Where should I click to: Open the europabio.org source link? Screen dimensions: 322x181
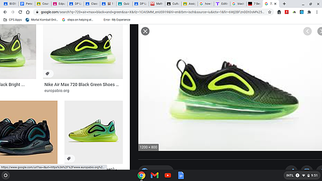[57, 90]
